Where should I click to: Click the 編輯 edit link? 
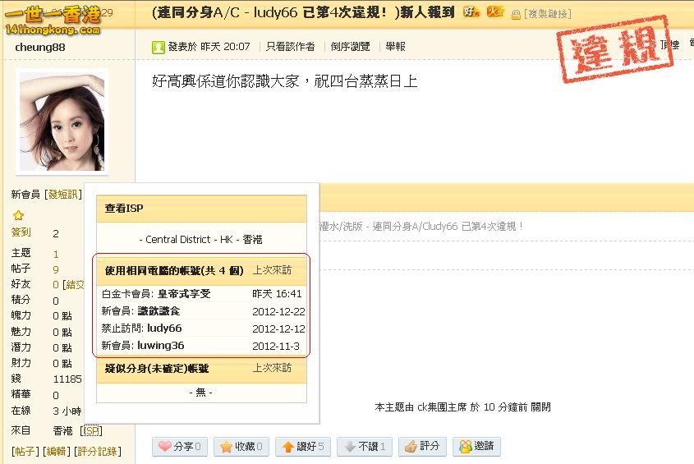click(x=56, y=452)
